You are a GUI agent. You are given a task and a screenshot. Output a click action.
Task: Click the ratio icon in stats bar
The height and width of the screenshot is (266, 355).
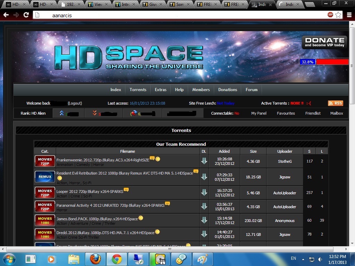pyautogui.click(x=134, y=113)
